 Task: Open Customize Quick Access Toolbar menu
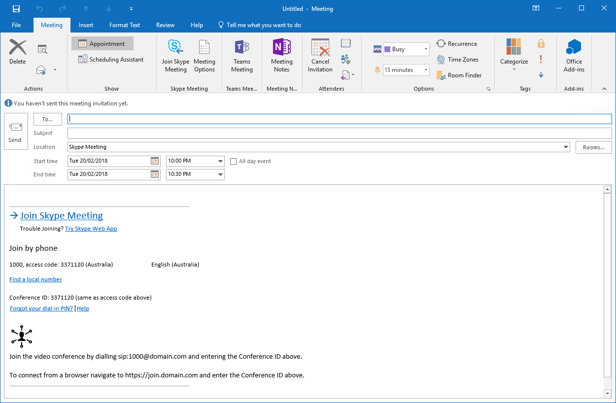pos(131,9)
